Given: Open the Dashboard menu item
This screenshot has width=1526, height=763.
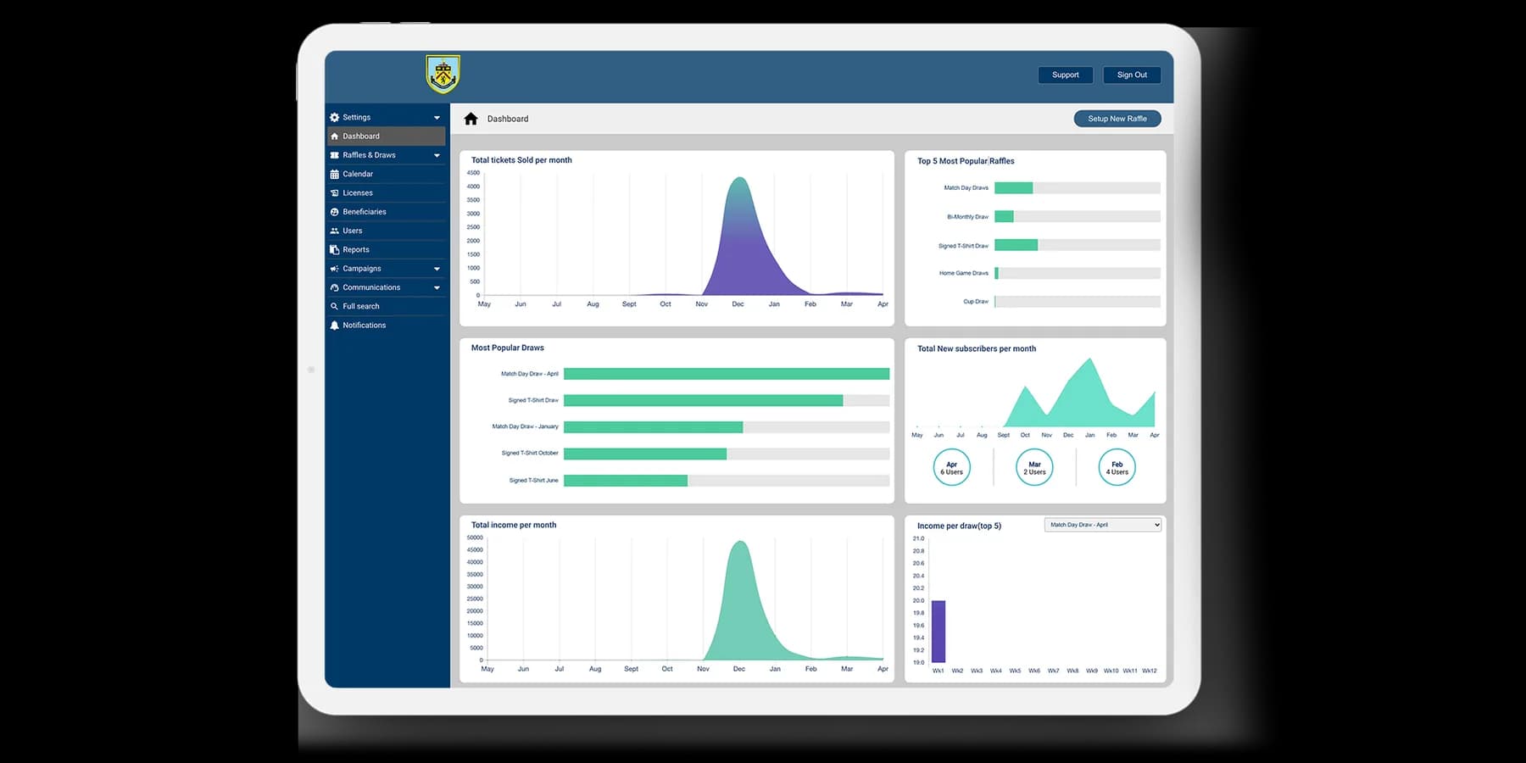Looking at the screenshot, I should (x=386, y=136).
